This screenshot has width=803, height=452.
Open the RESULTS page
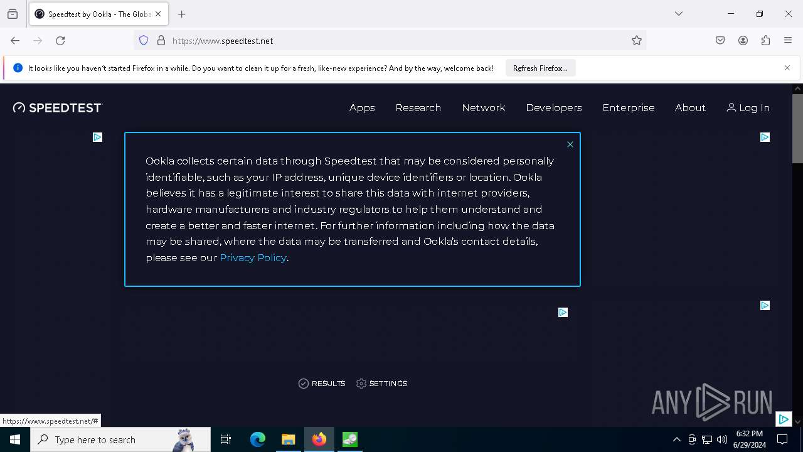pyautogui.click(x=322, y=384)
